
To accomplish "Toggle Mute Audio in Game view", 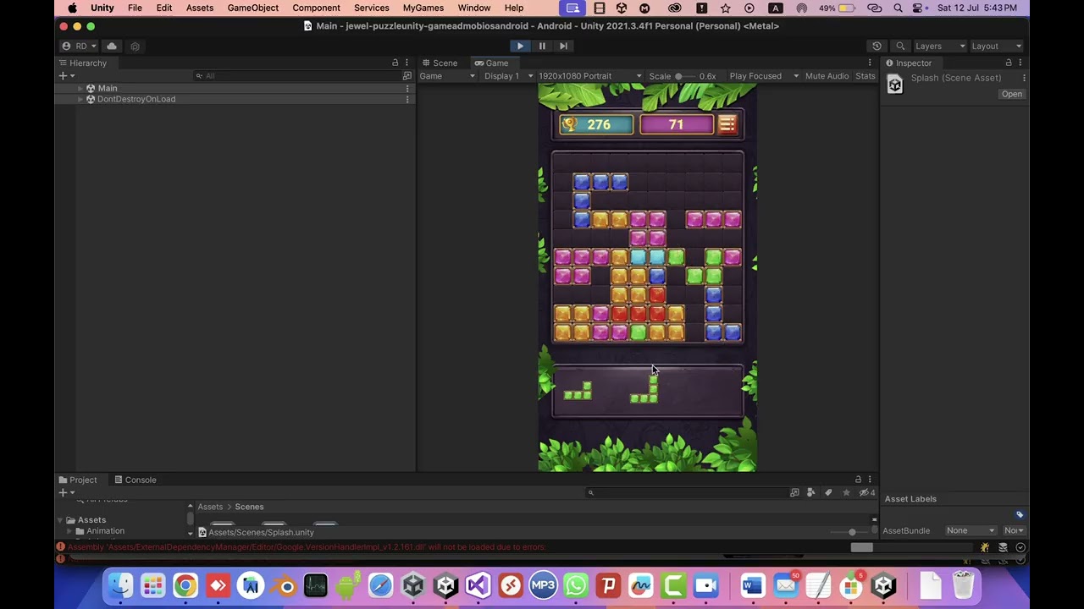I will pyautogui.click(x=827, y=76).
